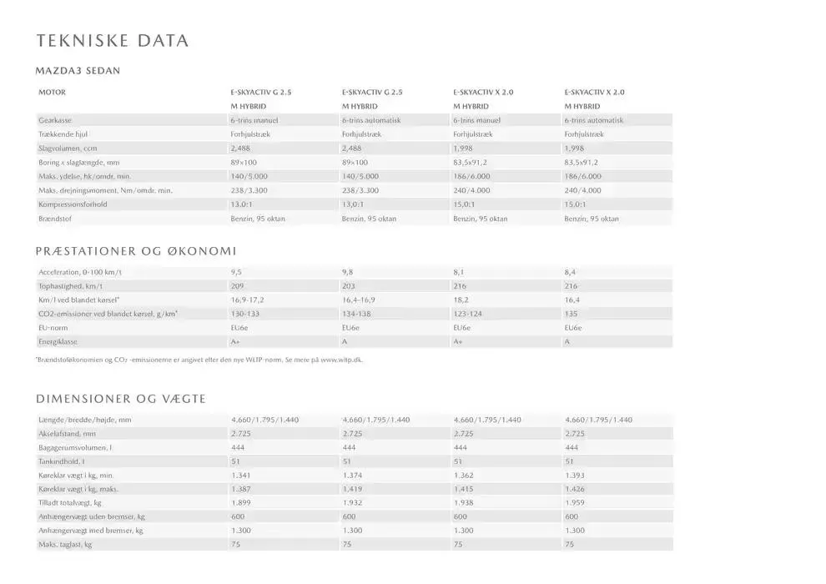Click the 209 top speed value

237,286
